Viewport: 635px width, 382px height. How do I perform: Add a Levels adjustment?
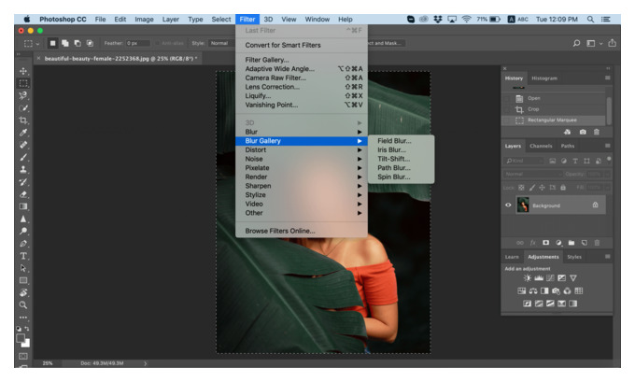pos(539,278)
